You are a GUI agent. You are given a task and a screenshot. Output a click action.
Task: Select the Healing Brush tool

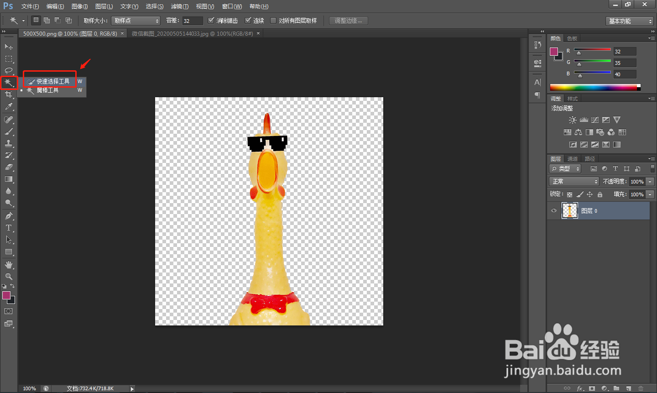pos(8,120)
